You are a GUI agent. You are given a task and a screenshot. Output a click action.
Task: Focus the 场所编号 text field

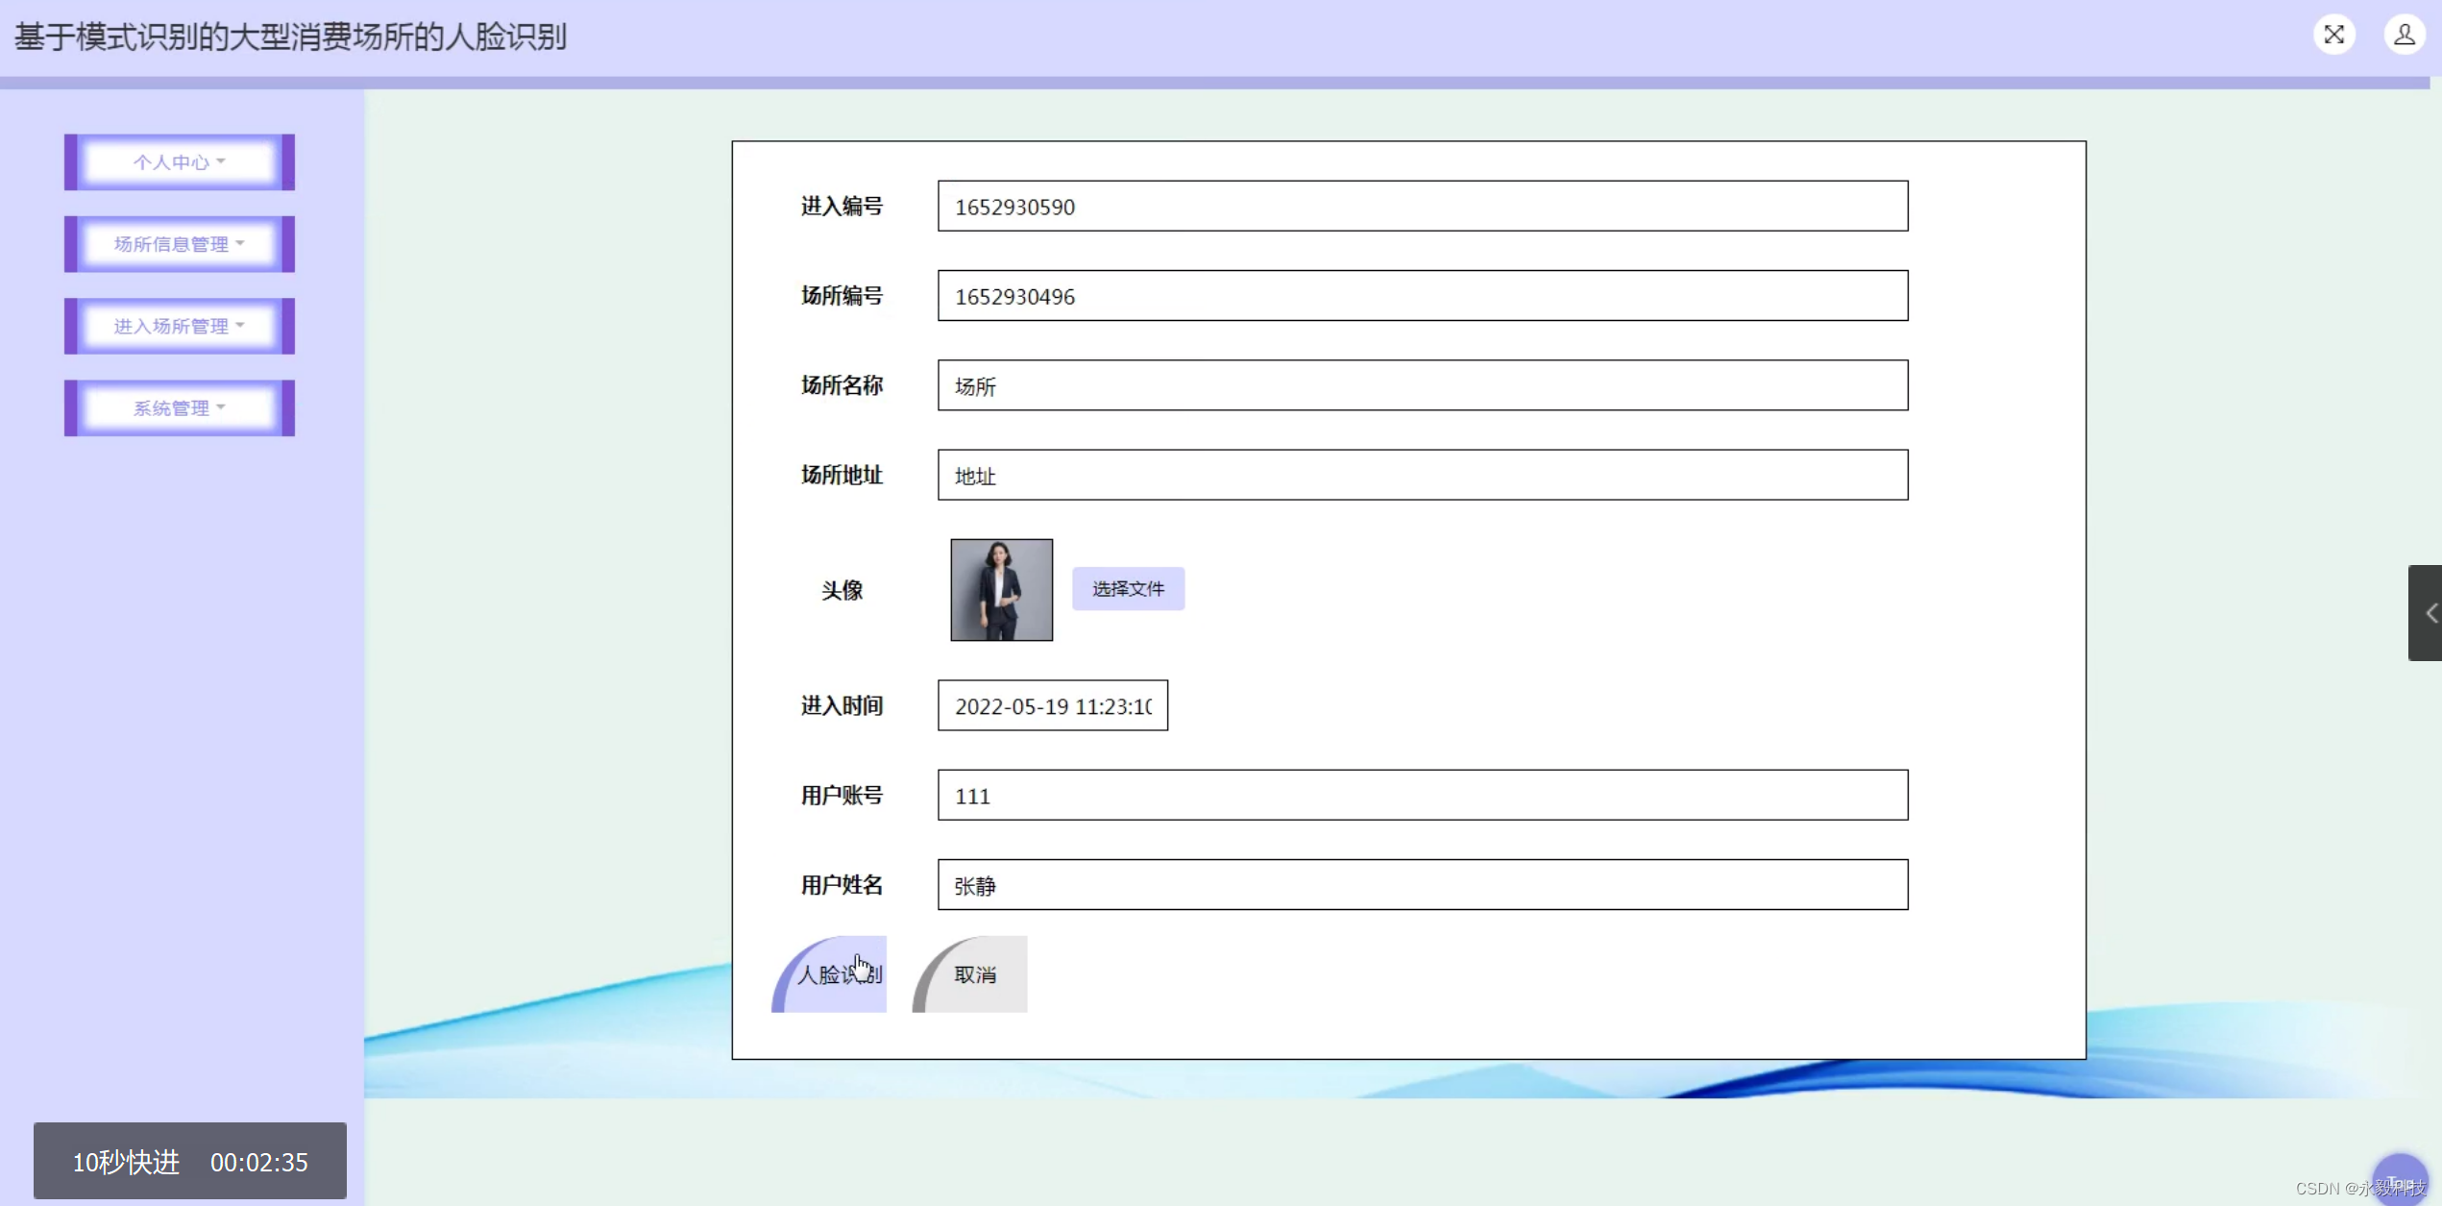coord(1422,296)
